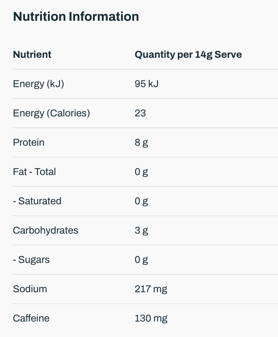Image resolution: width=278 pixels, height=337 pixels.
Task: Select the Fat - Total label
Action: coord(35,172)
